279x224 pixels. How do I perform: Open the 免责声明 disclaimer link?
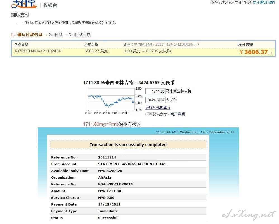(x=178, y=114)
